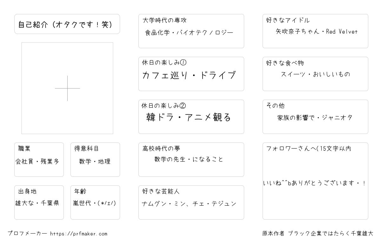Select the 年齢 box showing 嵐世代
This screenshot has width=381, height=238.
tap(95, 202)
